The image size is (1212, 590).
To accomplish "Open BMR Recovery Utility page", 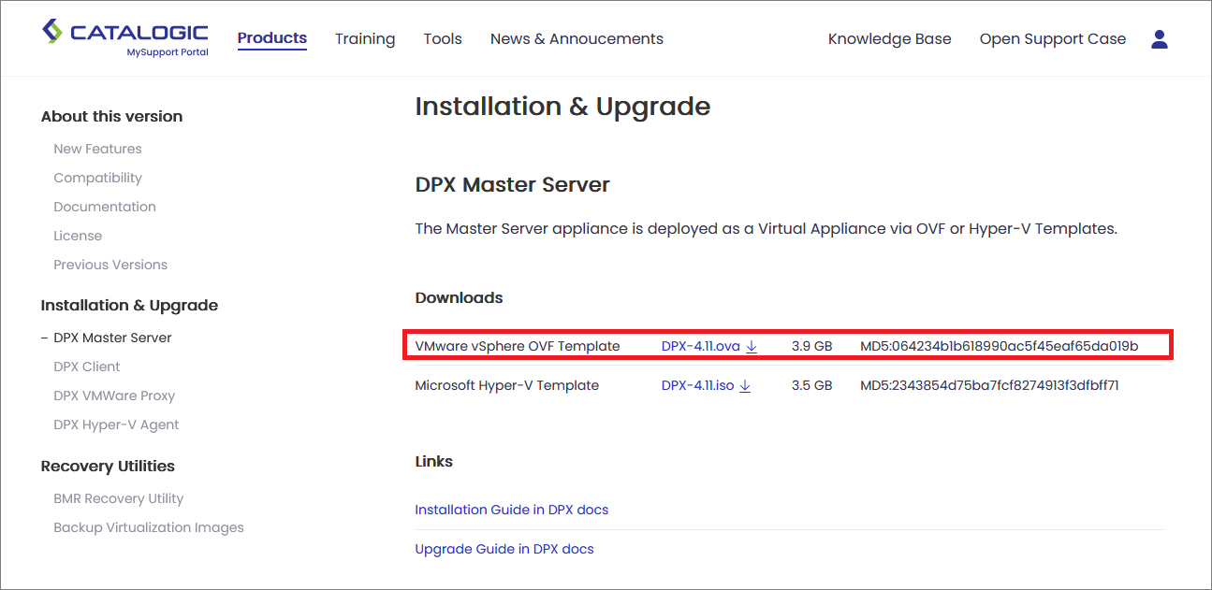I will [119, 498].
